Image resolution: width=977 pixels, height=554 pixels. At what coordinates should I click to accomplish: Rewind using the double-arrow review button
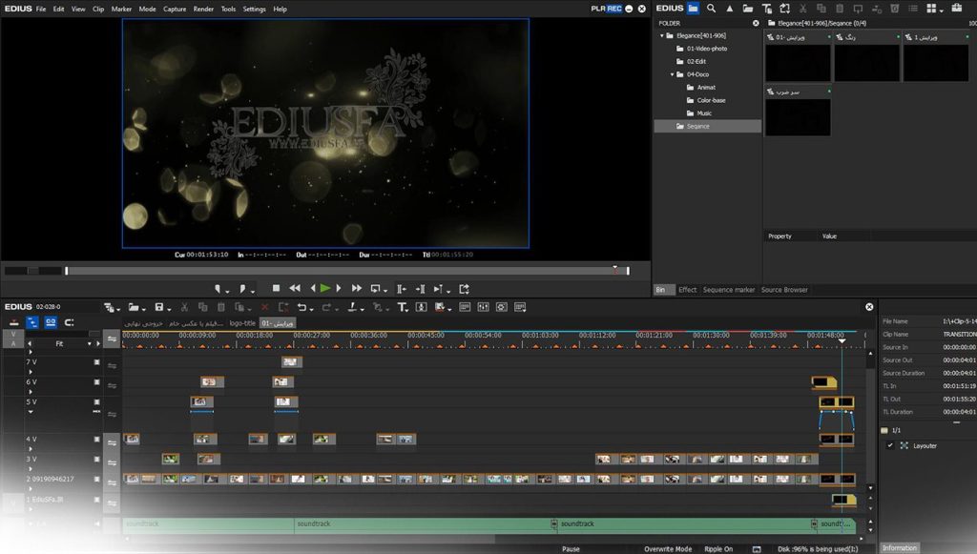pyautogui.click(x=295, y=288)
